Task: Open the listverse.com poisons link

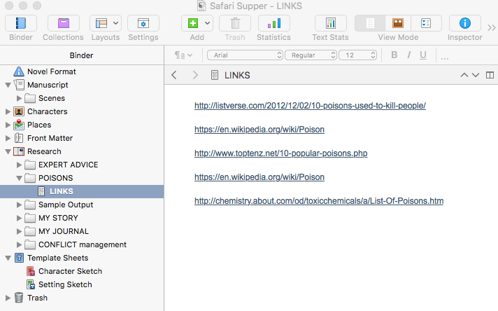Action: (x=310, y=106)
